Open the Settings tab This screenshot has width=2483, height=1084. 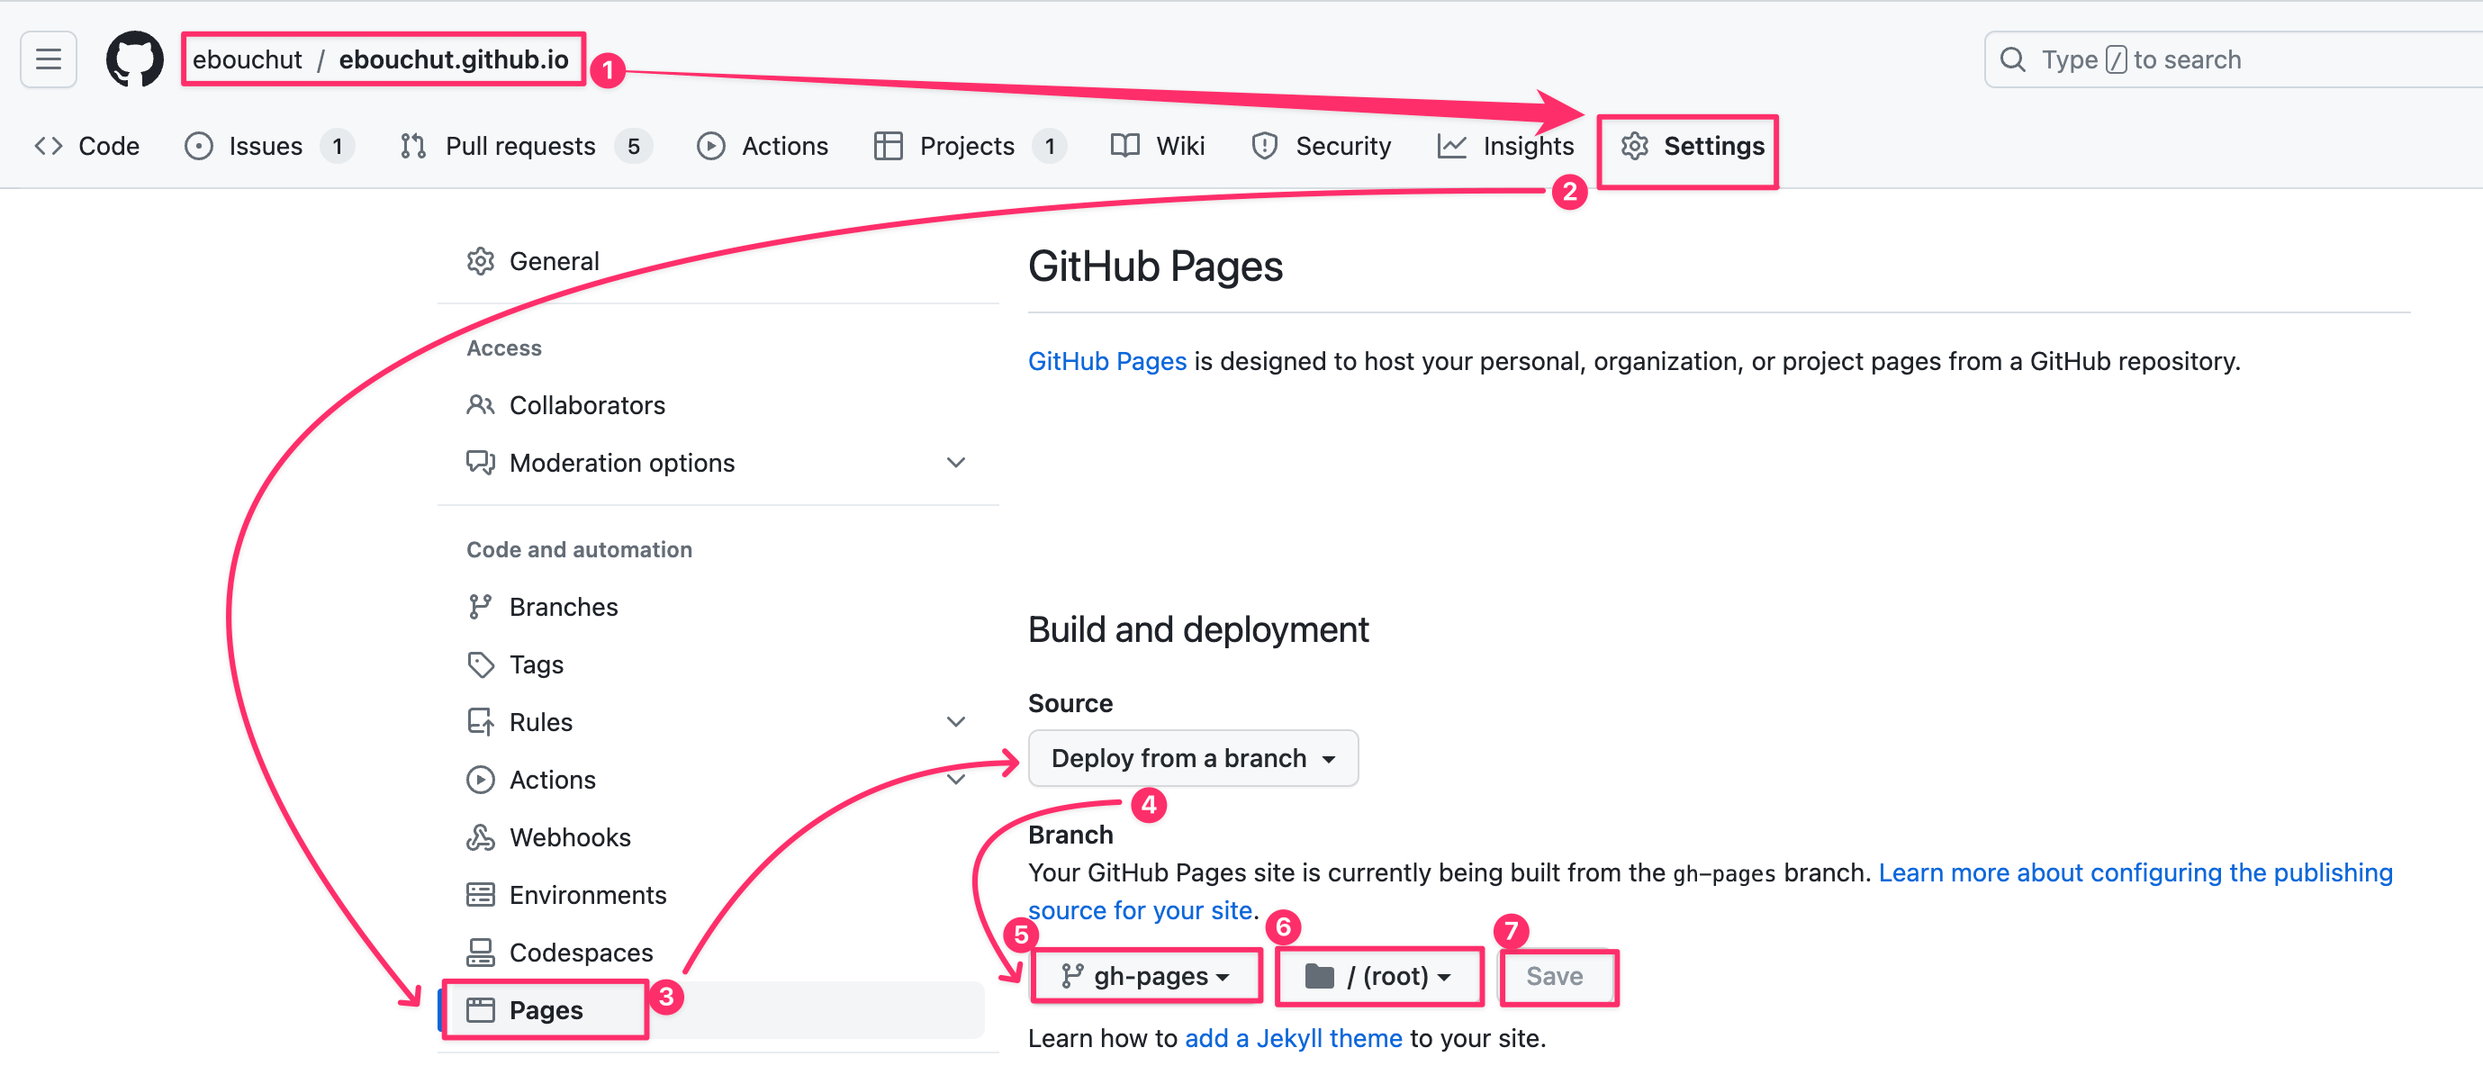1692,146
